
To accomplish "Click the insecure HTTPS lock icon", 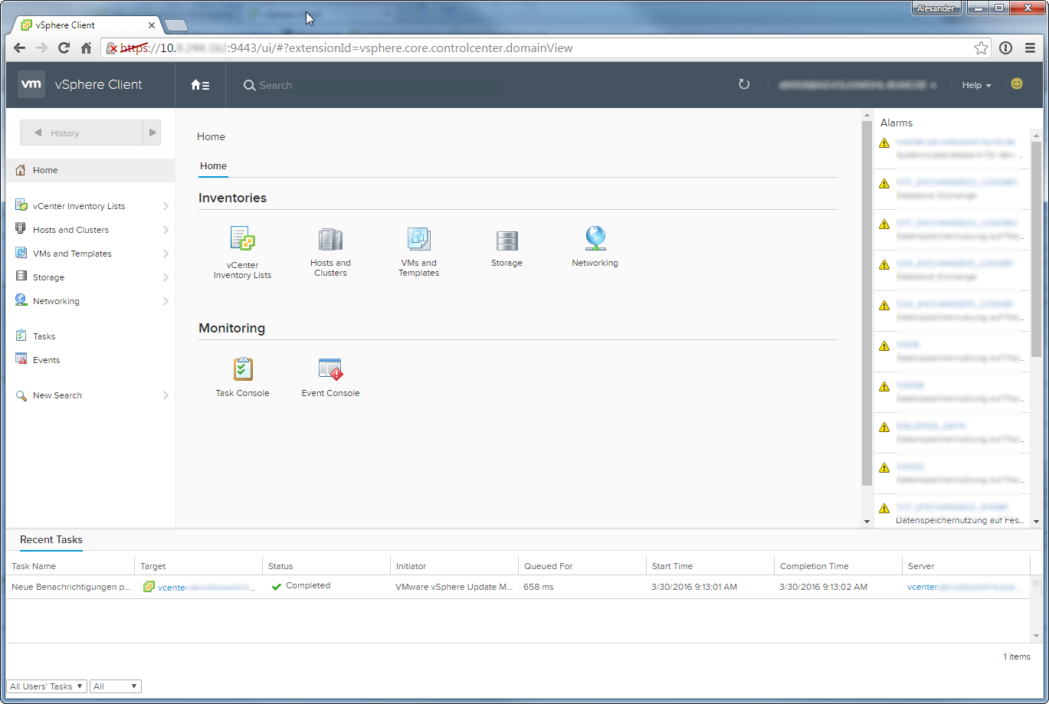I will (x=112, y=47).
